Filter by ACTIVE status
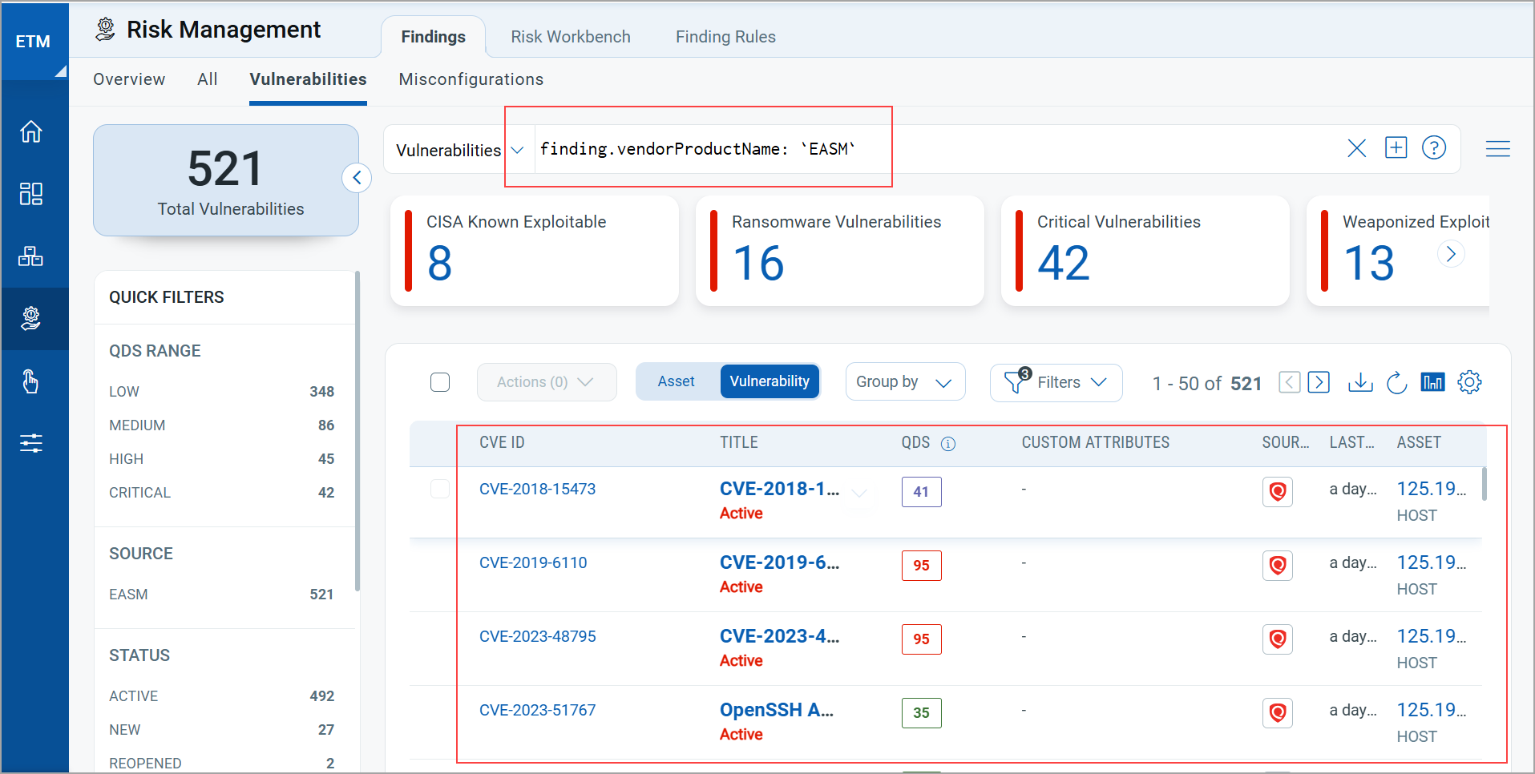This screenshot has height=774, width=1535. [x=221, y=696]
